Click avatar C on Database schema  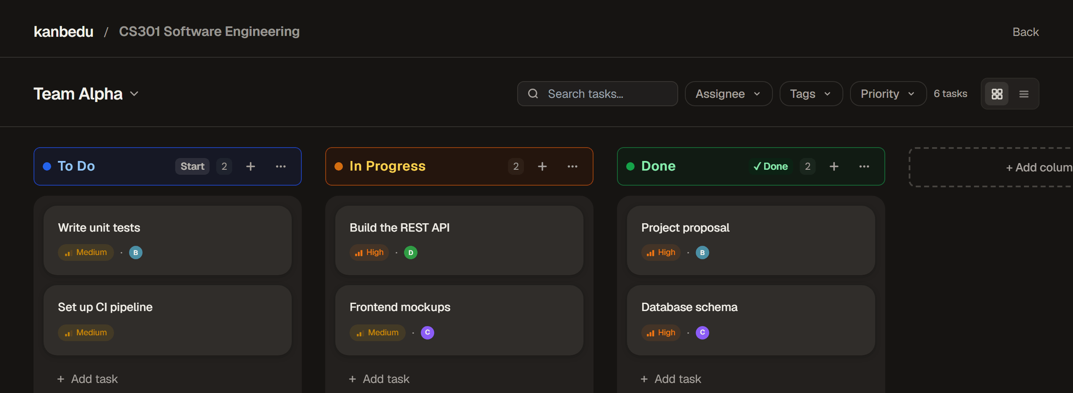(702, 333)
